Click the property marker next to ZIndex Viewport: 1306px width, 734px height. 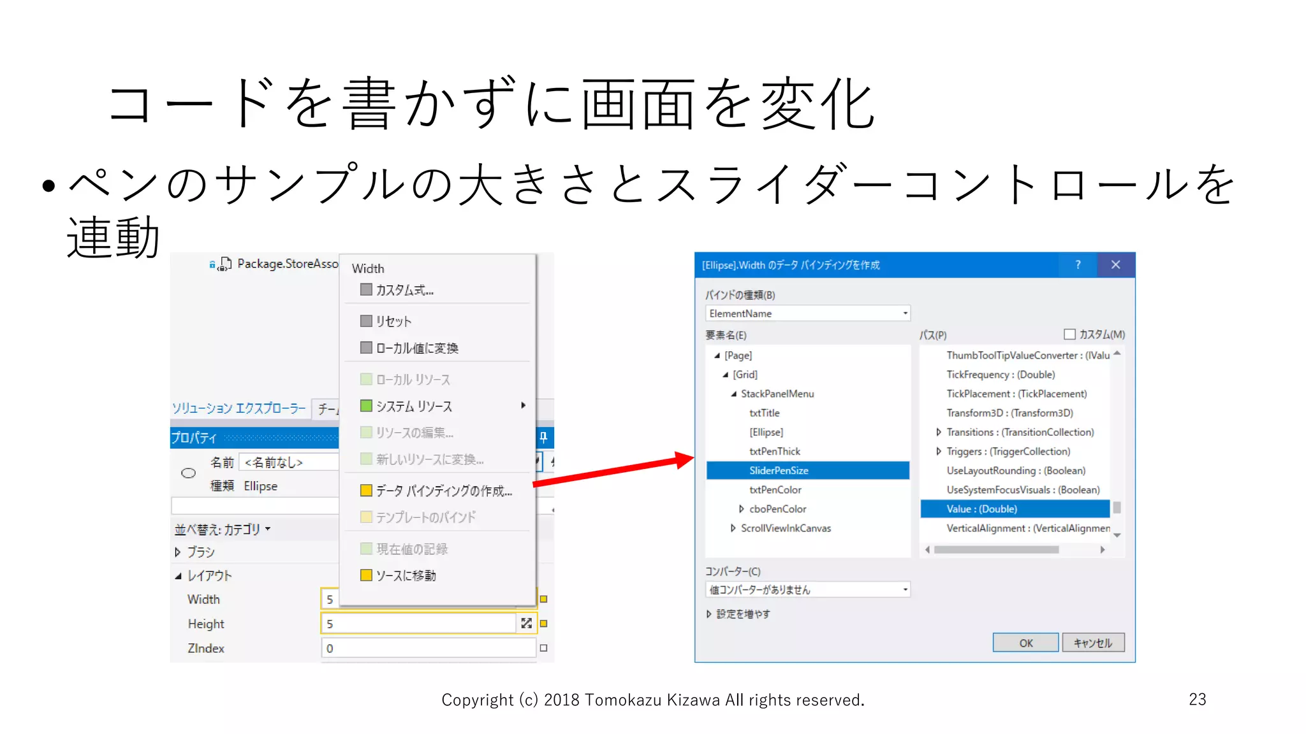[543, 648]
